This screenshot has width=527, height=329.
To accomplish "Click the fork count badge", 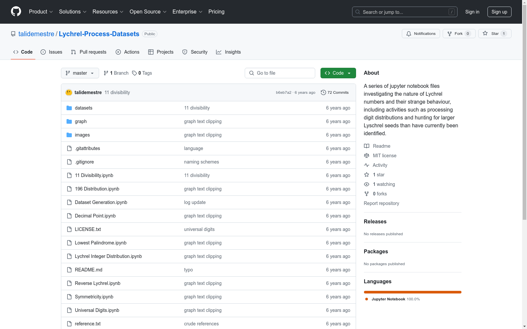I will [x=468, y=34].
